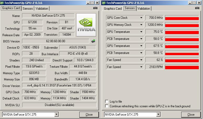Click the GT200 GPU field
Screen dimensions: 203x119
pos(32,22)
